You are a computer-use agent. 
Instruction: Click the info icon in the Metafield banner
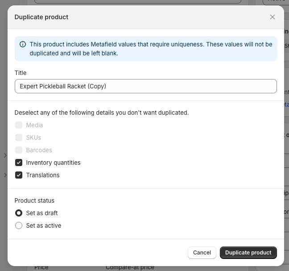(x=23, y=45)
